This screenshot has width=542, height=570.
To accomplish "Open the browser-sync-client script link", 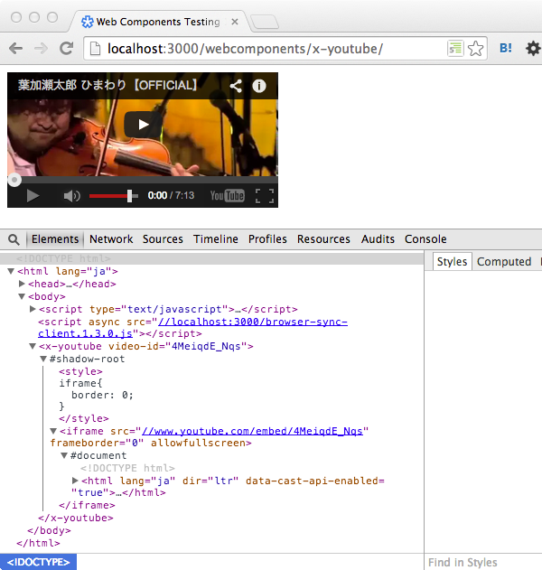I will pos(192,328).
